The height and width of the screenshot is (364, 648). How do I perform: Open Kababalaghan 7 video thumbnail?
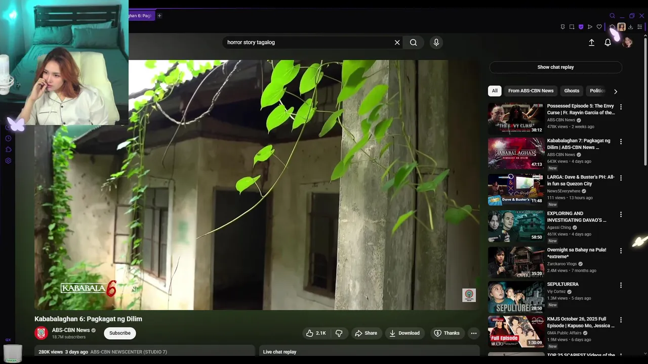(516, 153)
